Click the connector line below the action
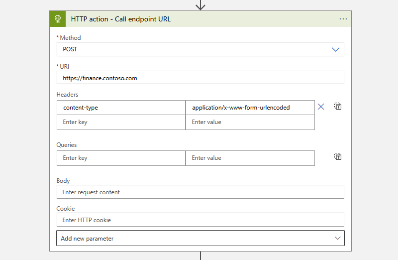This screenshot has width=398, height=260. tap(200, 256)
